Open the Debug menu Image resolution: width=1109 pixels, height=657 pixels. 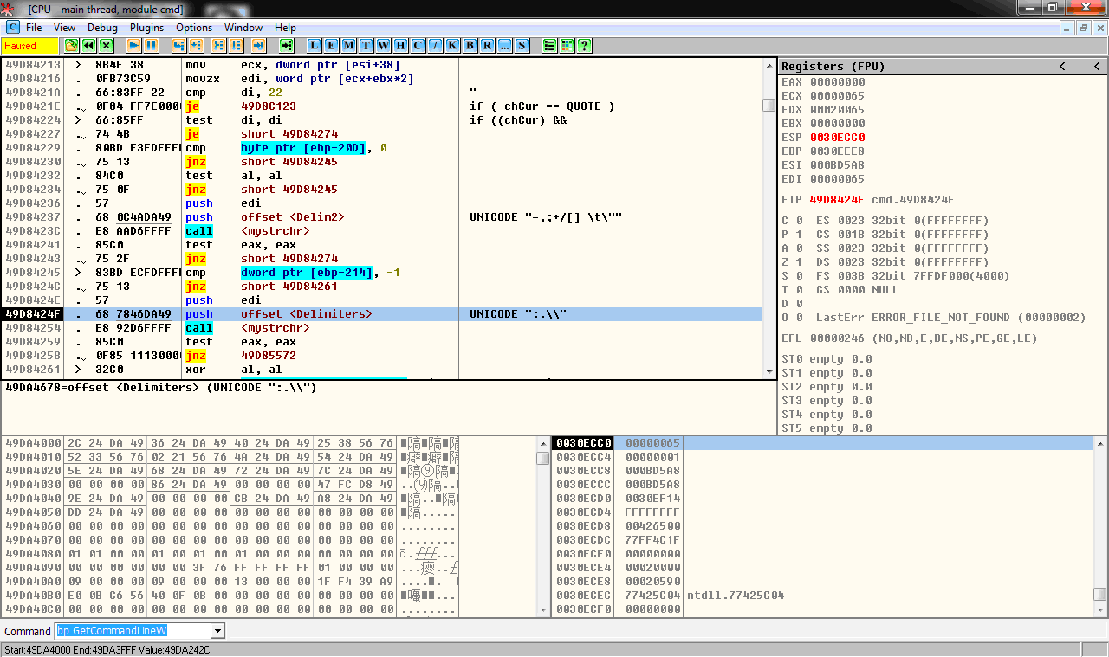[x=102, y=28]
